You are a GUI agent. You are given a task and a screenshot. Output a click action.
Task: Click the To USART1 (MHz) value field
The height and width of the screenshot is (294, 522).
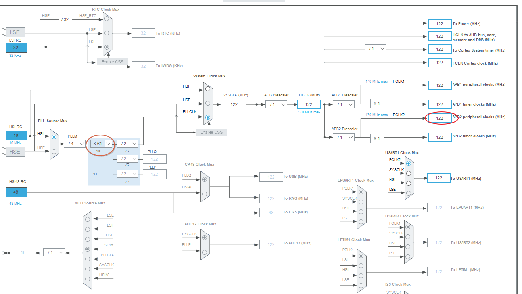pyautogui.click(x=439, y=178)
